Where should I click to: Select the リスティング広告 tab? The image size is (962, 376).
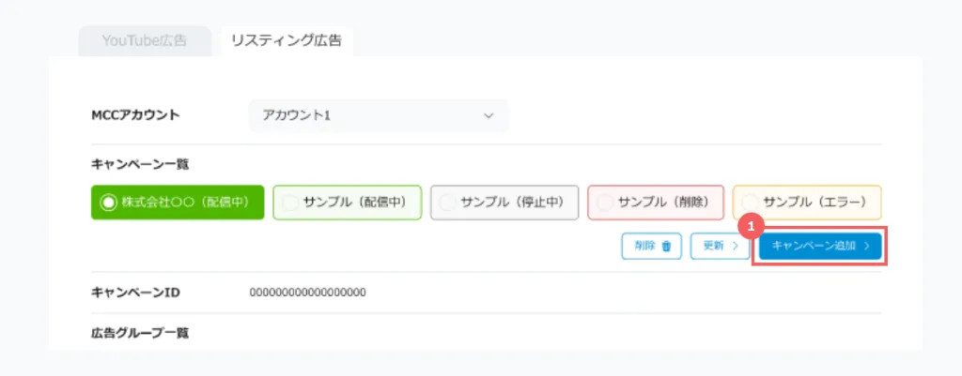[287, 41]
